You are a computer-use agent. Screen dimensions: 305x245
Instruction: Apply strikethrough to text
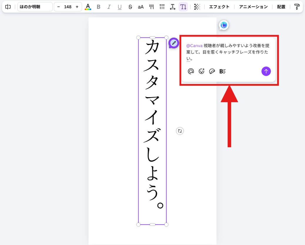(130, 7)
